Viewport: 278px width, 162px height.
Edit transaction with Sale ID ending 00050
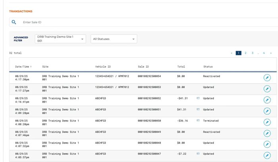(267, 122)
